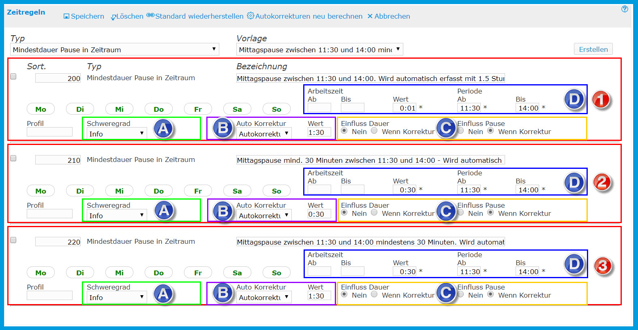Click the Sort. field with value 220
Image resolution: width=638 pixels, height=330 pixels.
58,242
